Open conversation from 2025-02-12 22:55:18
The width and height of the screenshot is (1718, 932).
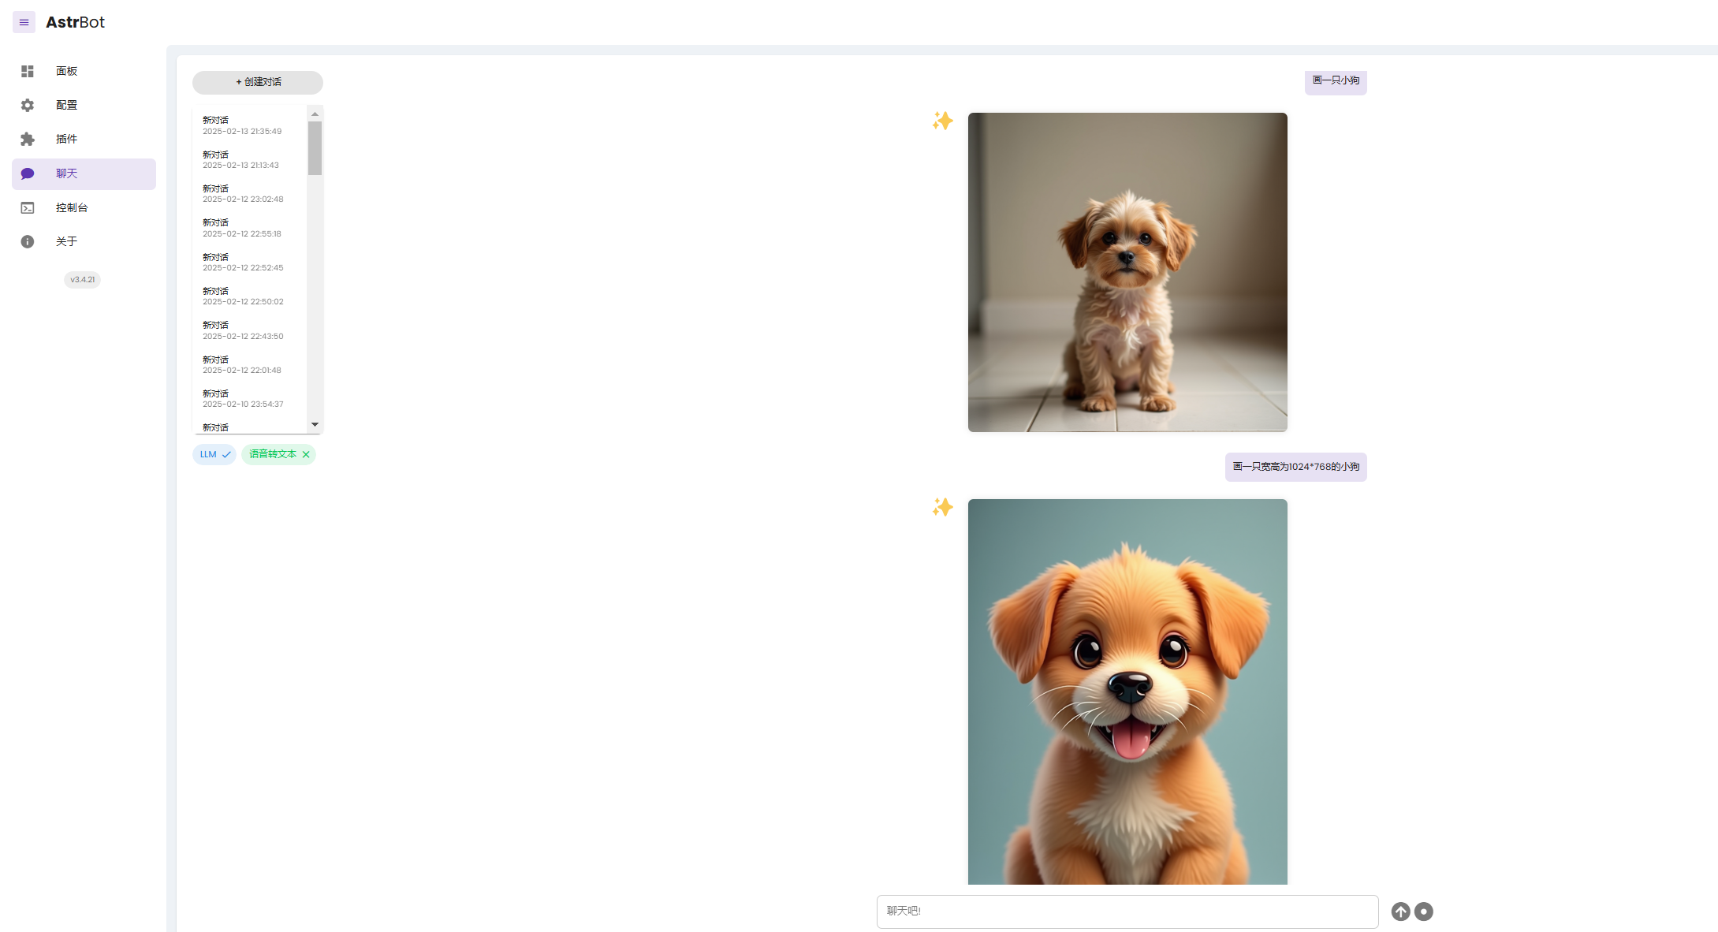point(242,228)
